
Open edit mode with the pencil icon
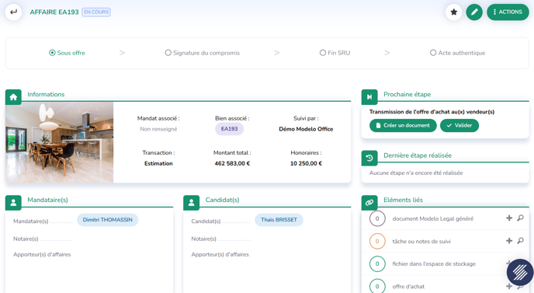pos(474,12)
